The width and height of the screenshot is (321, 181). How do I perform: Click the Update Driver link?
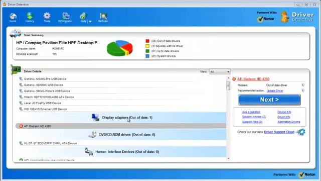click(275, 90)
